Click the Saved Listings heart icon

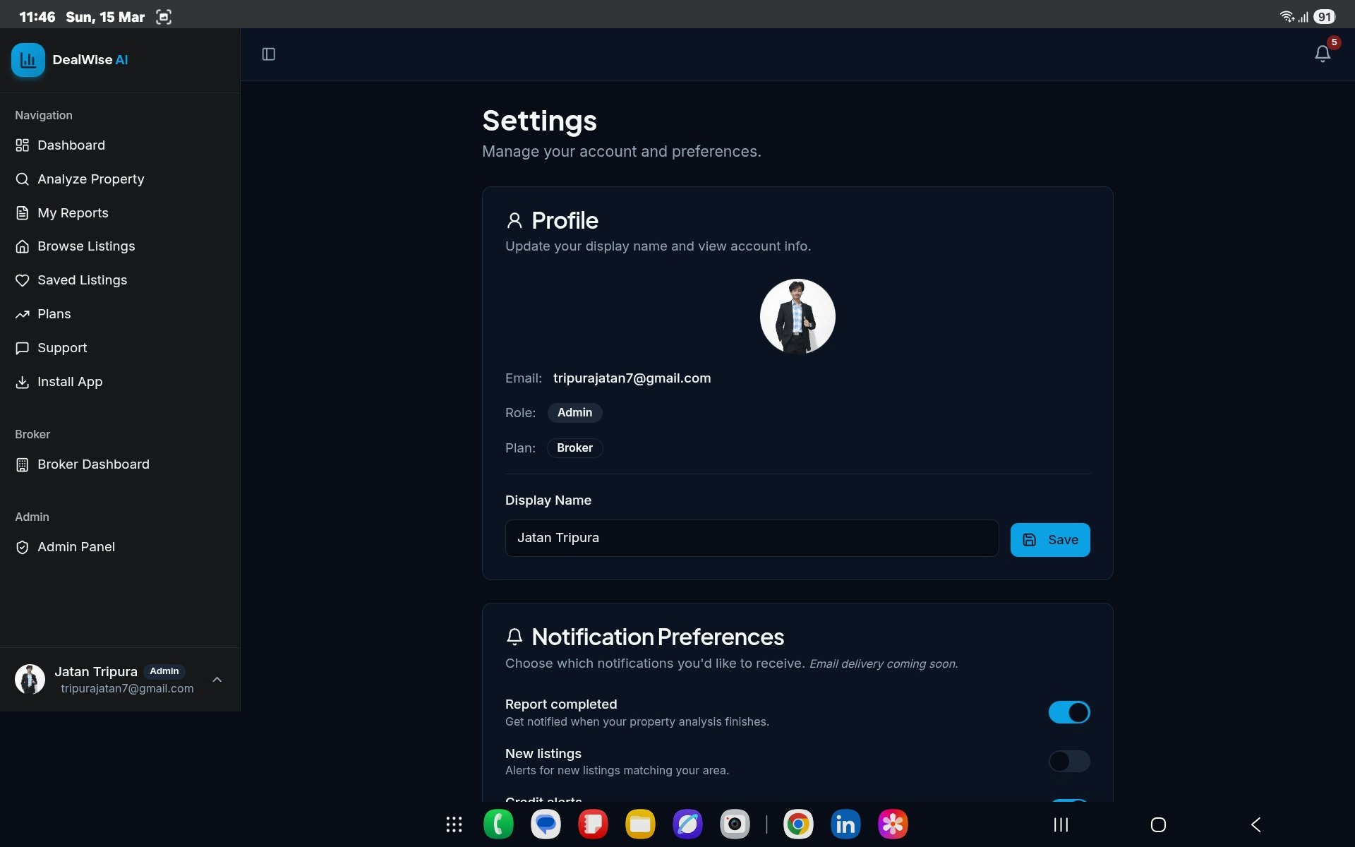point(23,280)
